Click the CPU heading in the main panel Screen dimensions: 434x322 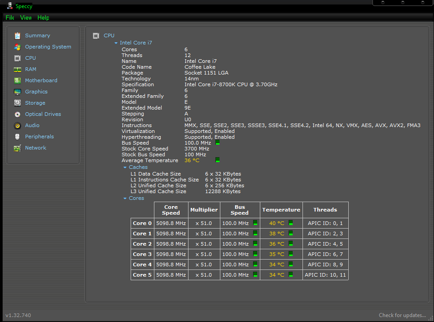click(x=109, y=36)
